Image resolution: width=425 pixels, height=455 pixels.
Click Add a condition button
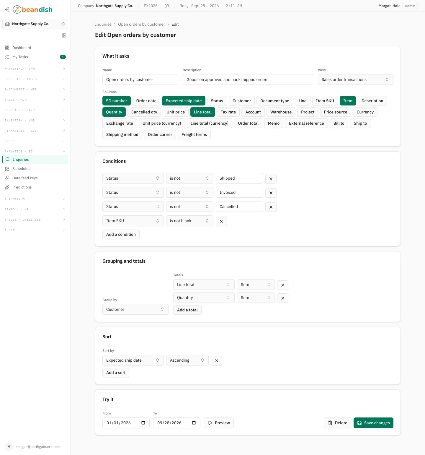click(x=121, y=234)
